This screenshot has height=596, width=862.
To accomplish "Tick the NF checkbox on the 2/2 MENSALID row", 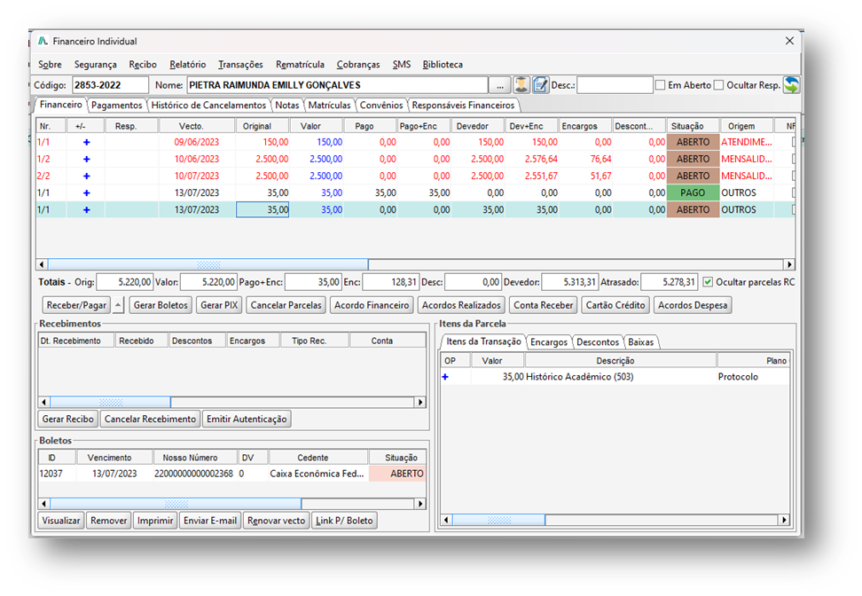I will tap(794, 176).
